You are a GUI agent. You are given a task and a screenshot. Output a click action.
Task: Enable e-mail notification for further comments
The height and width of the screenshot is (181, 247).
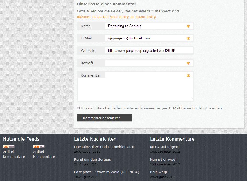point(78,108)
